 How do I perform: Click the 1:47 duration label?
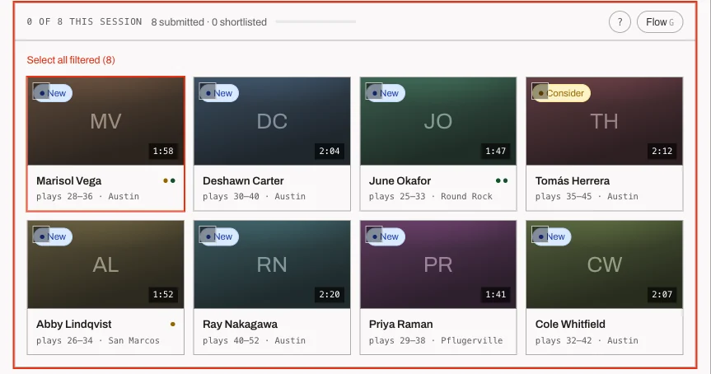(496, 151)
